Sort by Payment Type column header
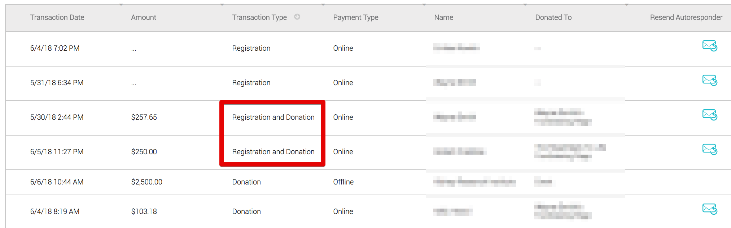 click(356, 17)
